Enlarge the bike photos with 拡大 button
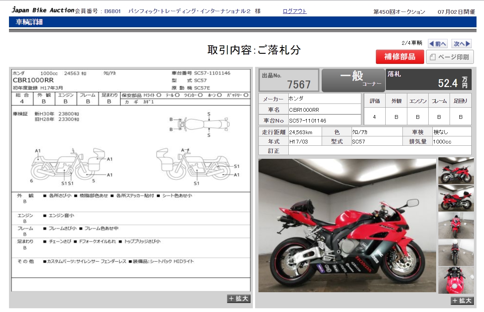The width and height of the screenshot is (484, 312). click(462, 300)
